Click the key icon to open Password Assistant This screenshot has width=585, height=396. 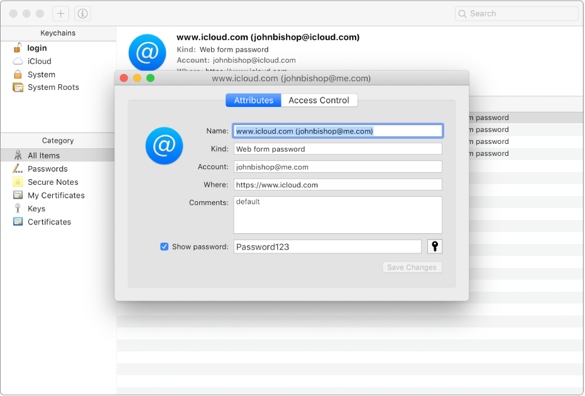pyautogui.click(x=434, y=246)
